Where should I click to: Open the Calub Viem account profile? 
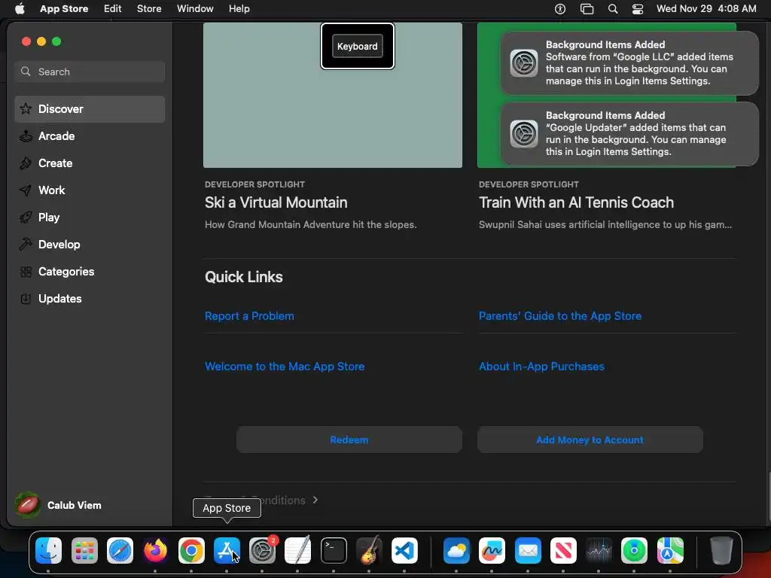59,505
